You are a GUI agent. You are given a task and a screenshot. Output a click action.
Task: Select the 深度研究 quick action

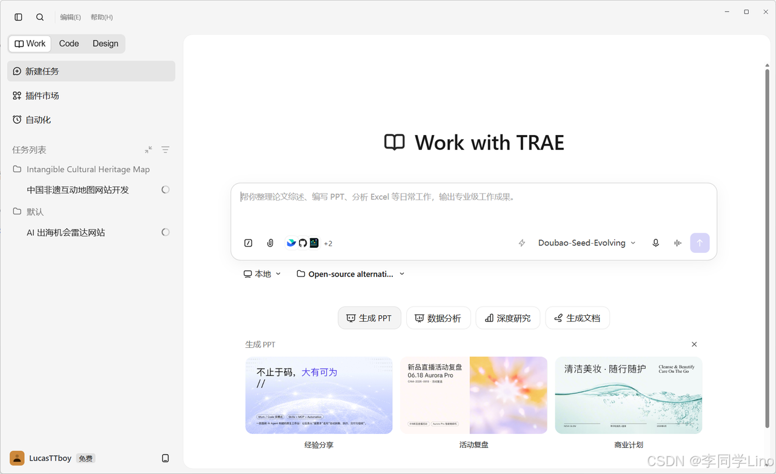(x=508, y=318)
